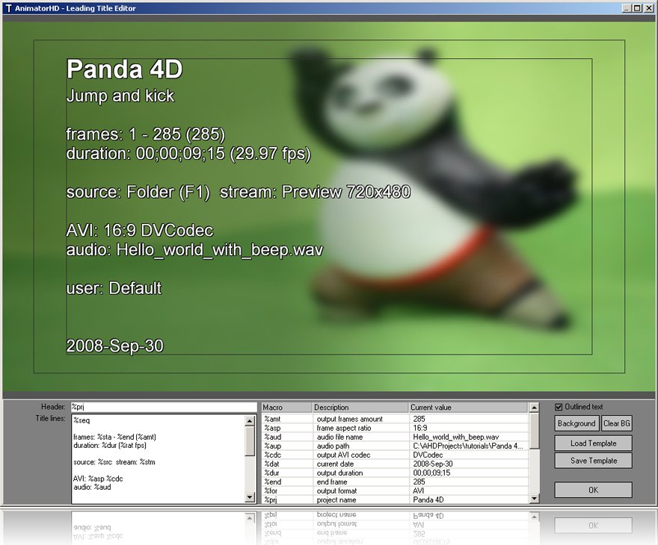Screen dimensions: 658x545
Task: Select the %aud macro row
Action: (395, 437)
